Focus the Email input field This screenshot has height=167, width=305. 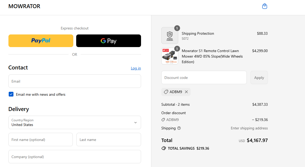pyautogui.click(x=75, y=81)
